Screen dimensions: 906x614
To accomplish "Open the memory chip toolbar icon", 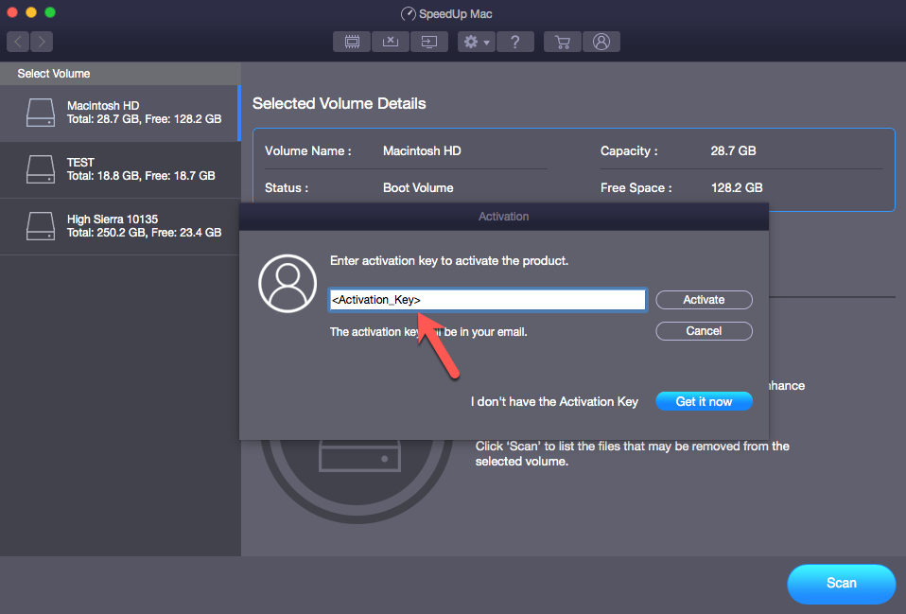I will (x=352, y=42).
